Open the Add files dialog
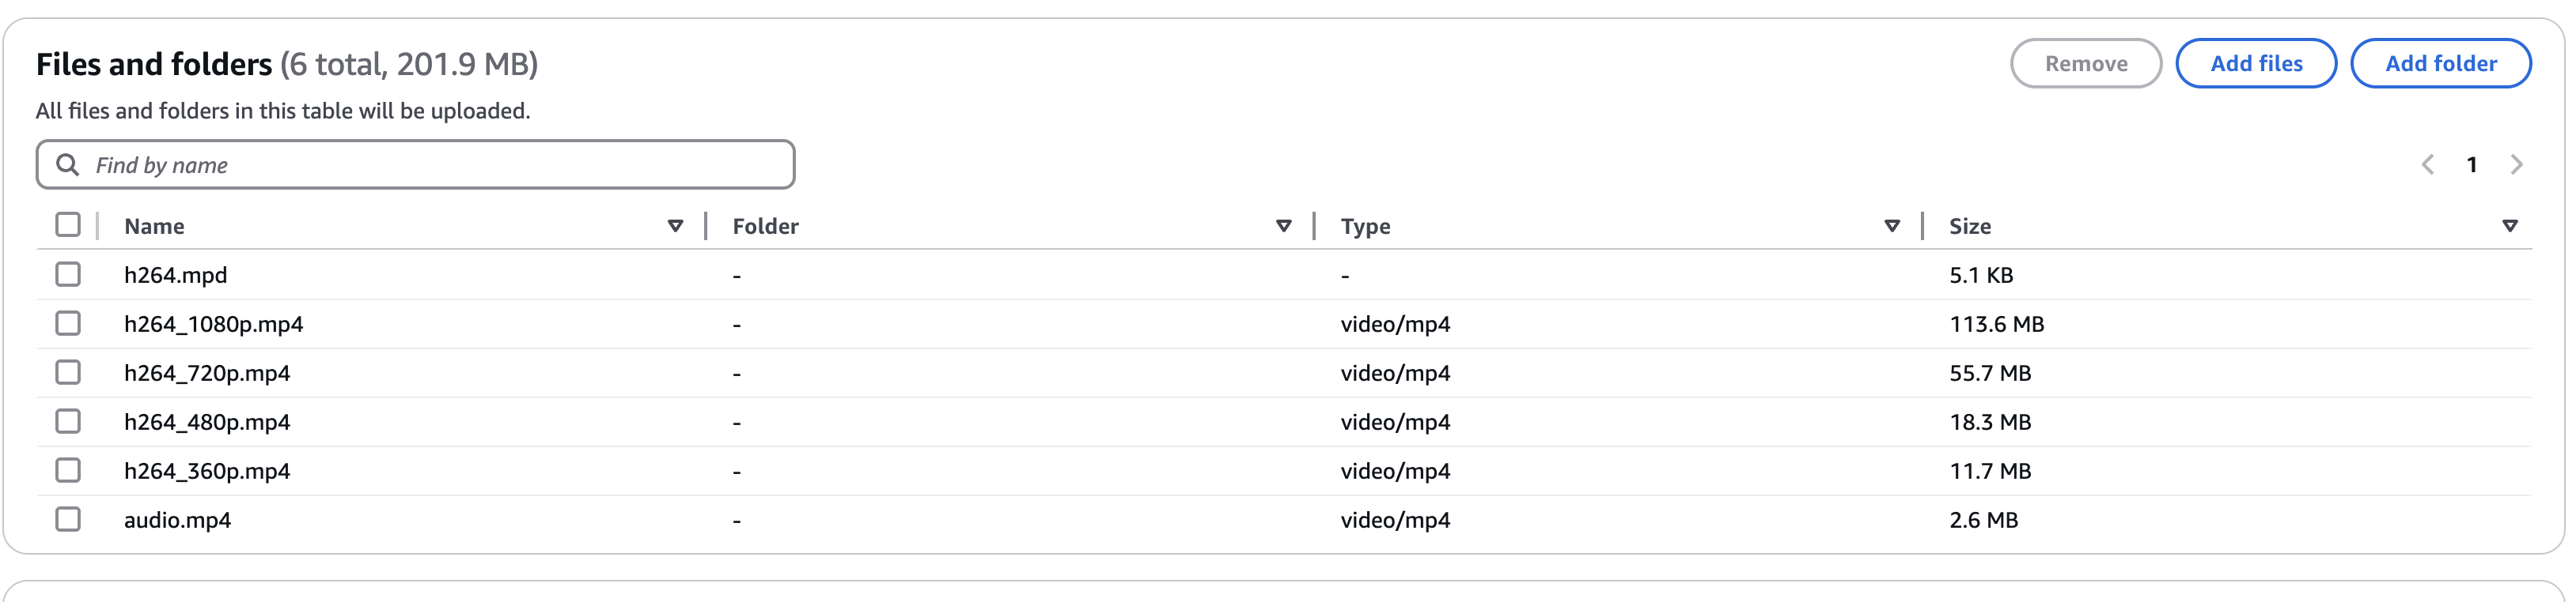This screenshot has height=602, width=2576. (2256, 64)
